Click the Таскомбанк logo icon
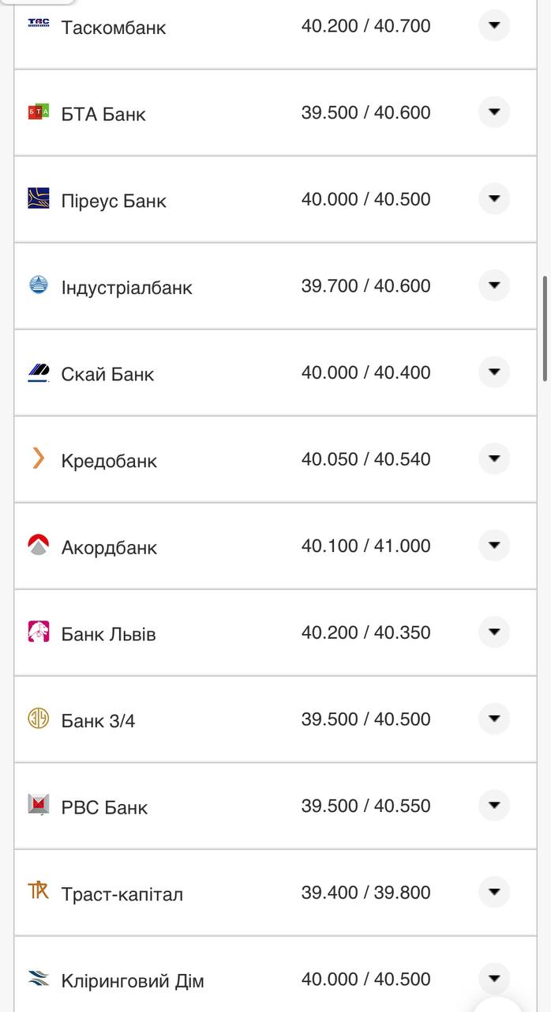 pyautogui.click(x=39, y=24)
